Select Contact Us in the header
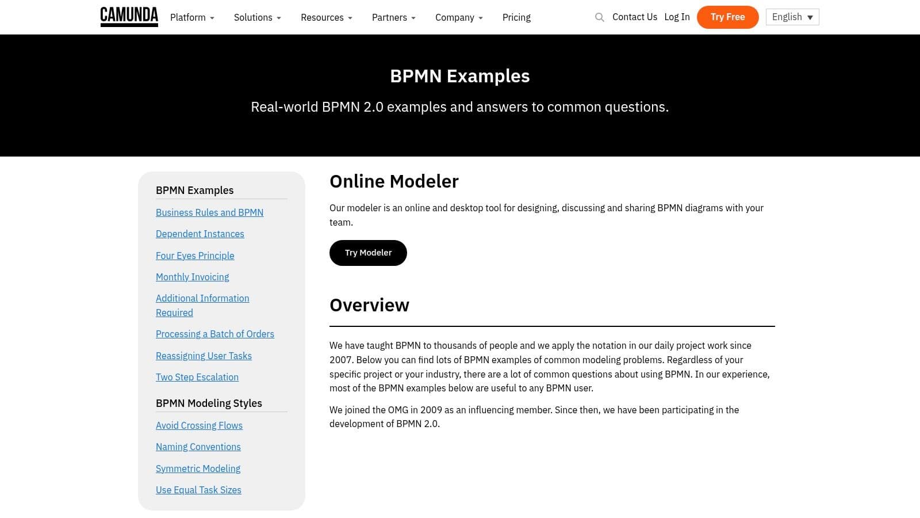Image resolution: width=920 pixels, height=518 pixels. click(x=635, y=17)
